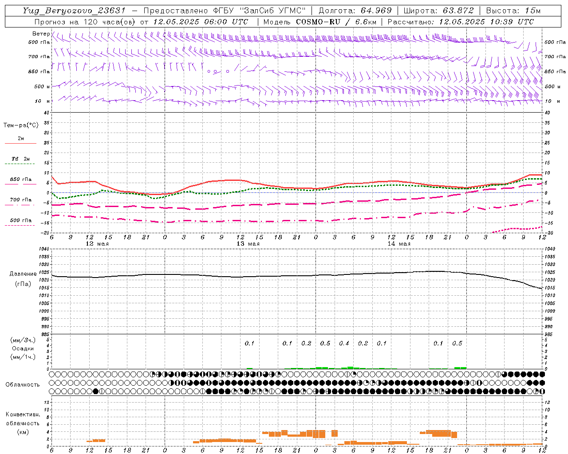Viewport: 568px width, 454px height.
Task: Click the computed time Рассчитано: 12.05.2025 10:39 UTC
Action: tap(461, 22)
